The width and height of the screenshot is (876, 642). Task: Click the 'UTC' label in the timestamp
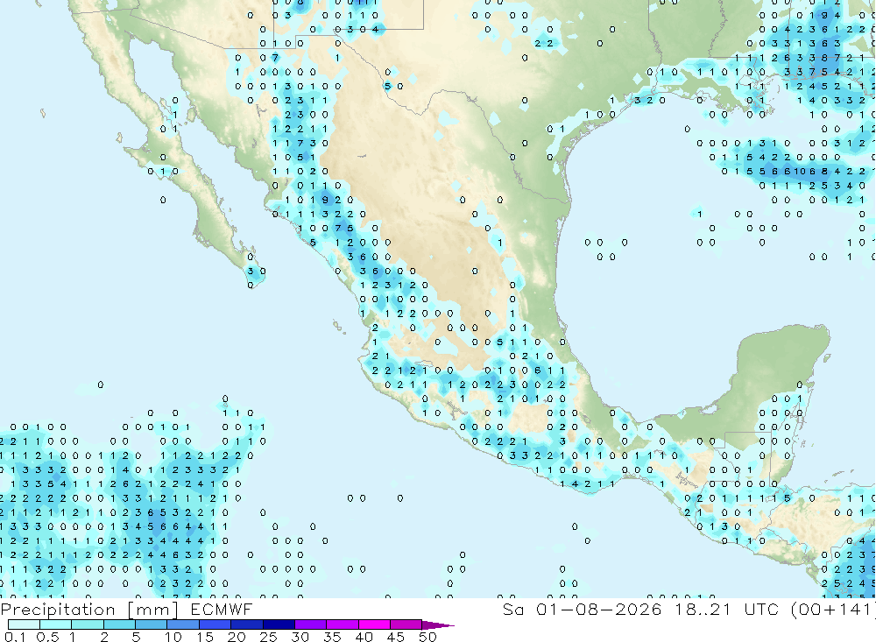pyautogui.click(x=761, y=609)
